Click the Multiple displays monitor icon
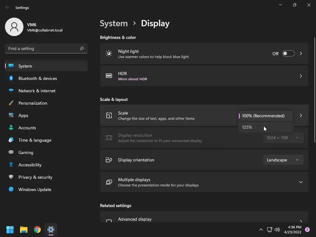316x237 pixels. coord(109,182)
